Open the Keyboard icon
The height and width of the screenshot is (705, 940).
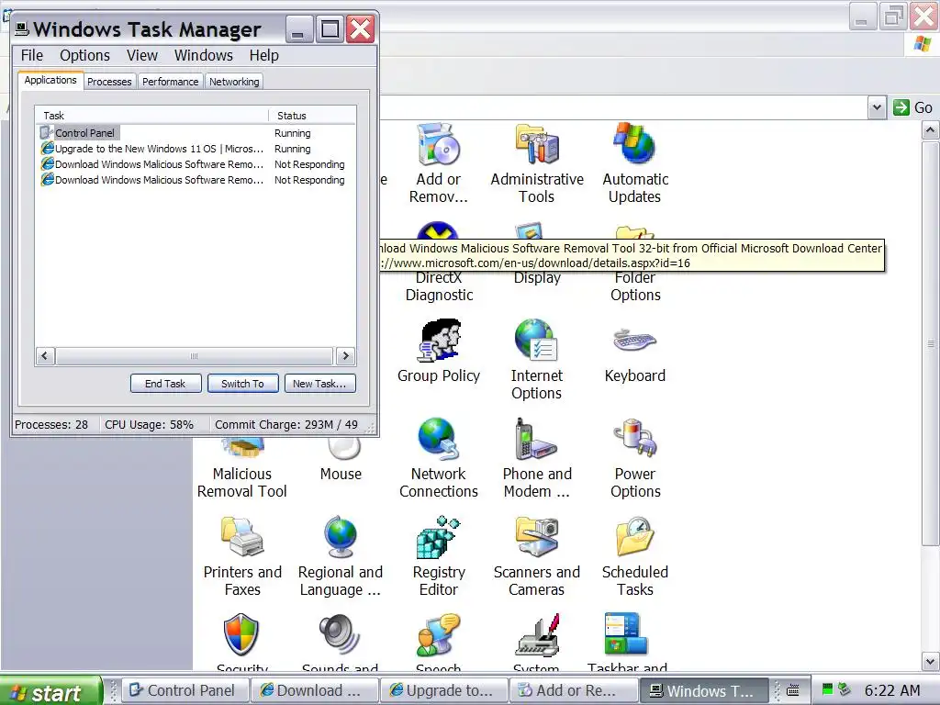click(635, 341)
